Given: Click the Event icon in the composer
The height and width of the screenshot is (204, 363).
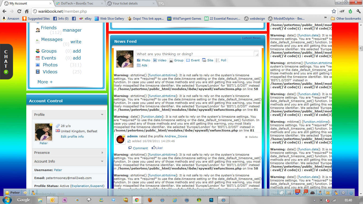Looking at the screenshot, I should (x=188, y=60).
